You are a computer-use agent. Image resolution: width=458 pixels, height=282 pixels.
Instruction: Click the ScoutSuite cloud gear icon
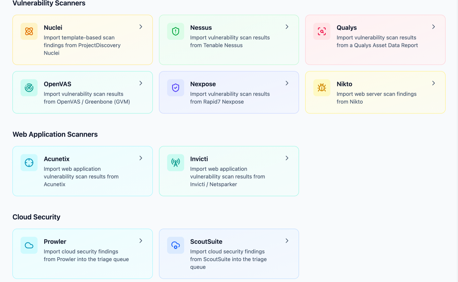tap(175, 245)
